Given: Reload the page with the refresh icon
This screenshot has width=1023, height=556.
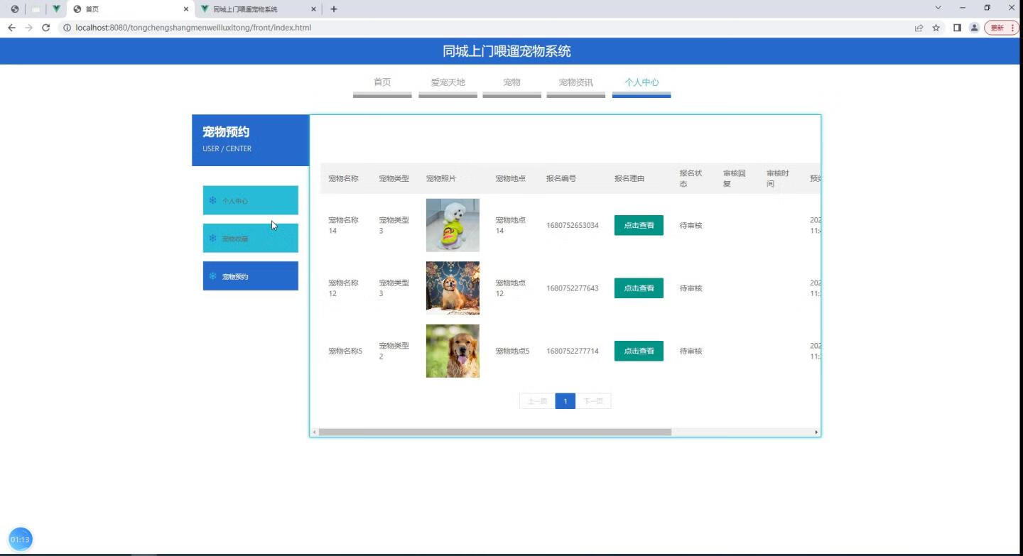Looking at the screenshot, I should [46, 28].
